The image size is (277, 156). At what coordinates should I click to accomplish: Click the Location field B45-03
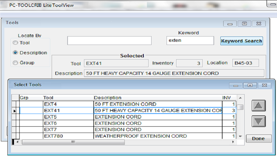(x=246, y=63)
